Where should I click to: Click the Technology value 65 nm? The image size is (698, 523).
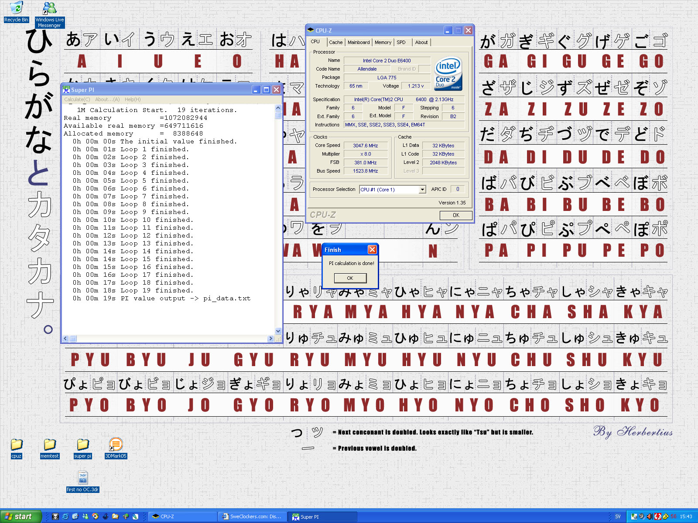[x=356, y=86]
